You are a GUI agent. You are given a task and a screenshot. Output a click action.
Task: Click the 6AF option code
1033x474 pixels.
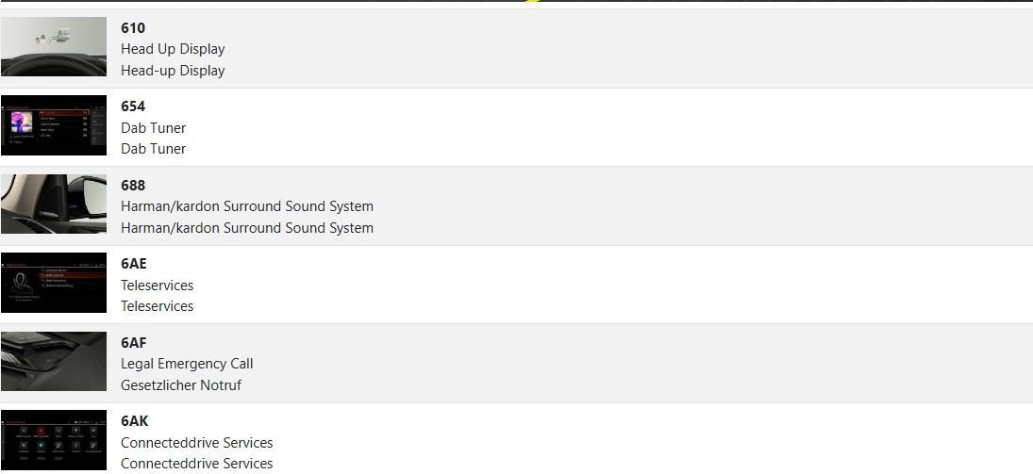tap(134, 343)
